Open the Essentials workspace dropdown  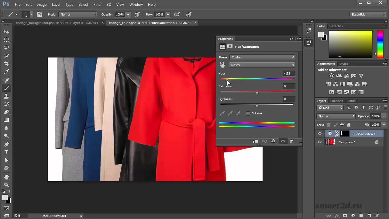368,14
